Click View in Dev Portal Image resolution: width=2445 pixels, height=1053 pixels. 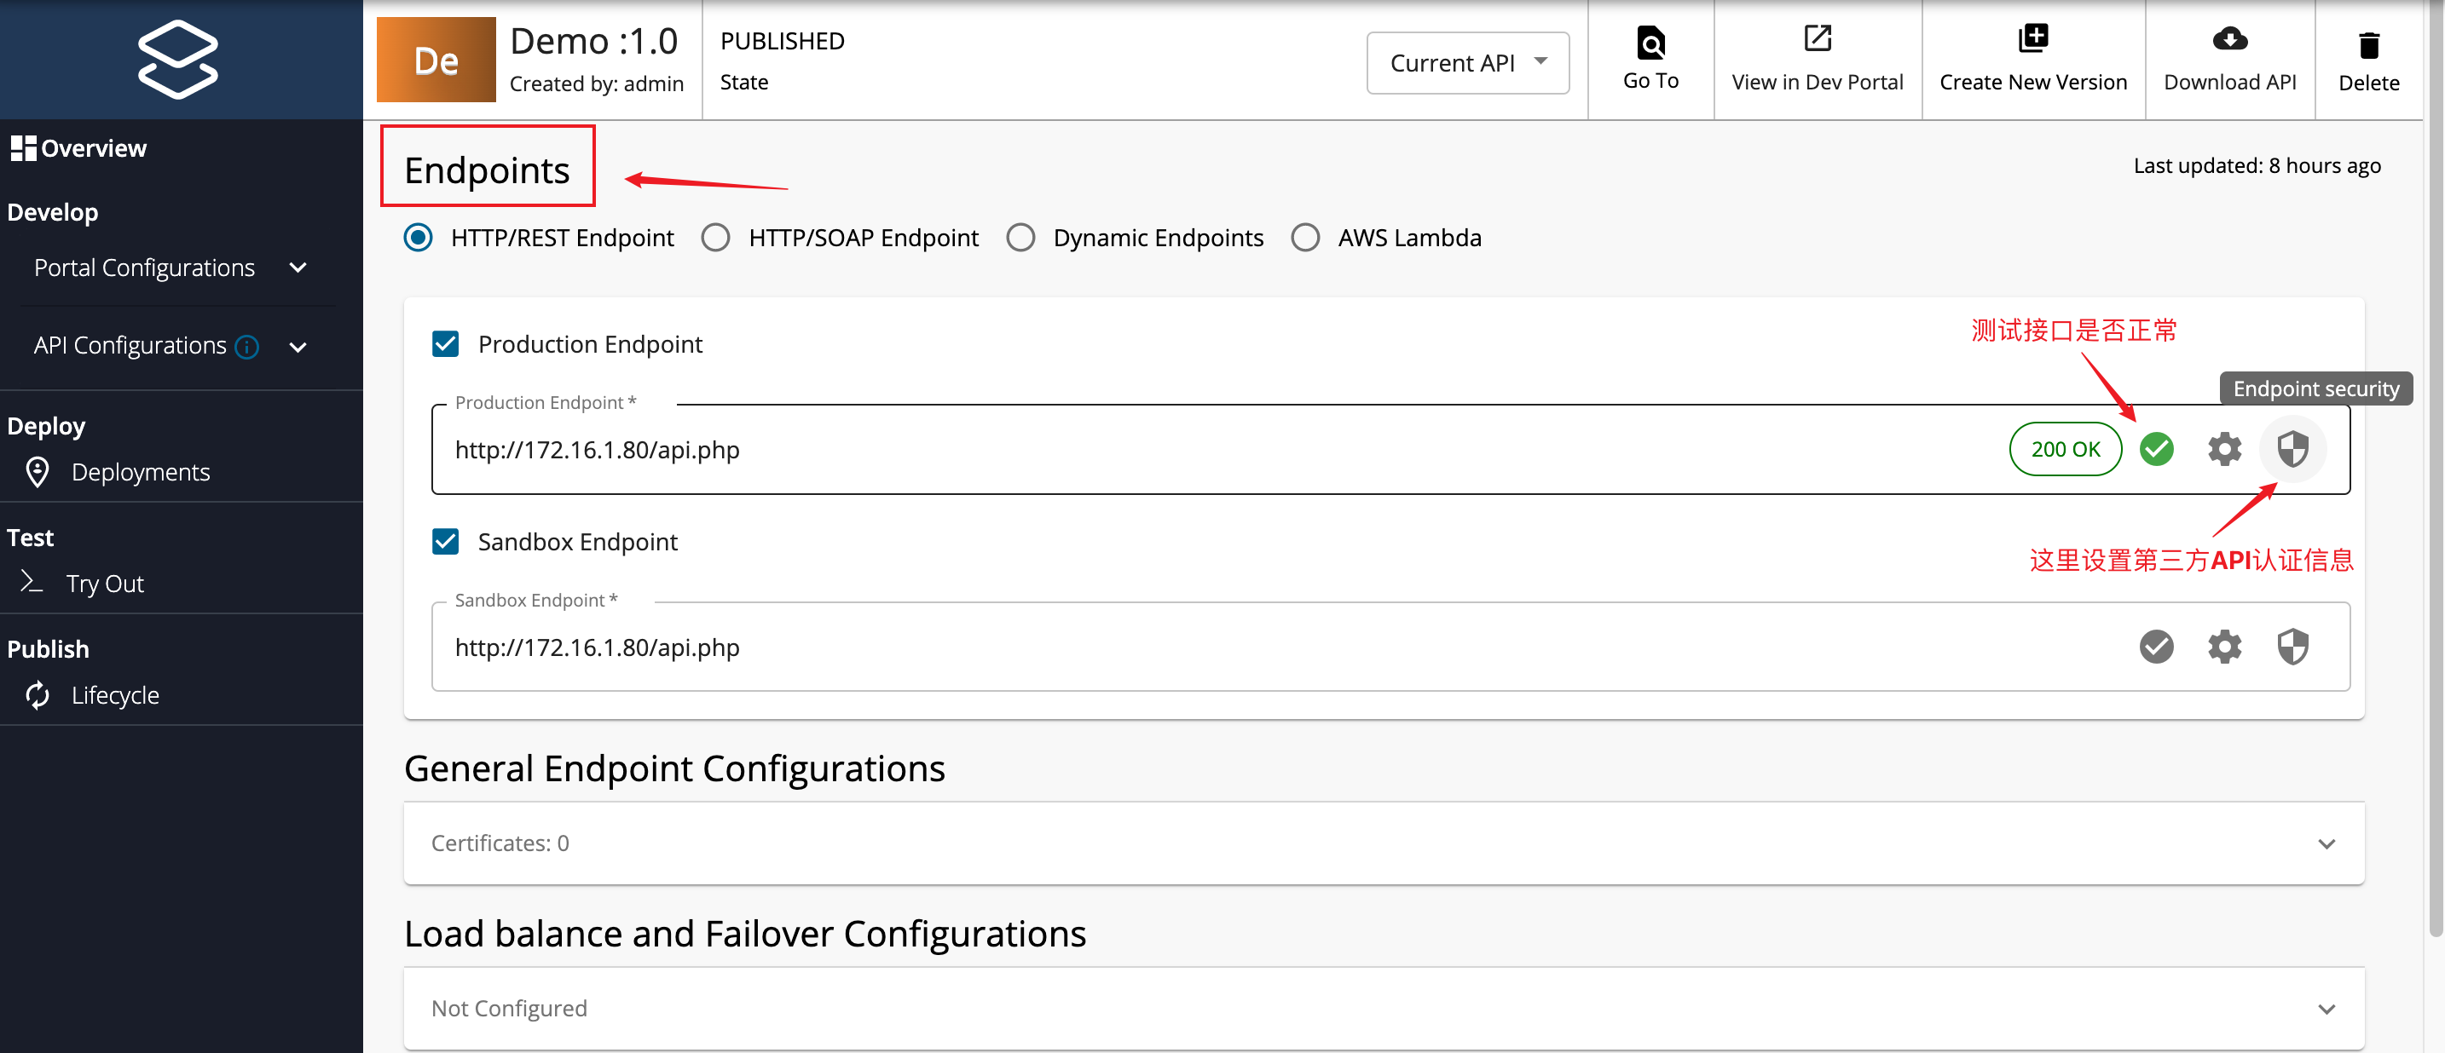[x=1817, y=59]
